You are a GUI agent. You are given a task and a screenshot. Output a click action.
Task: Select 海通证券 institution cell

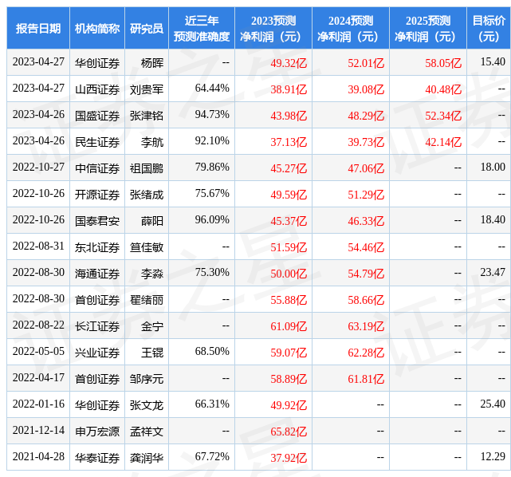(97, 274)
